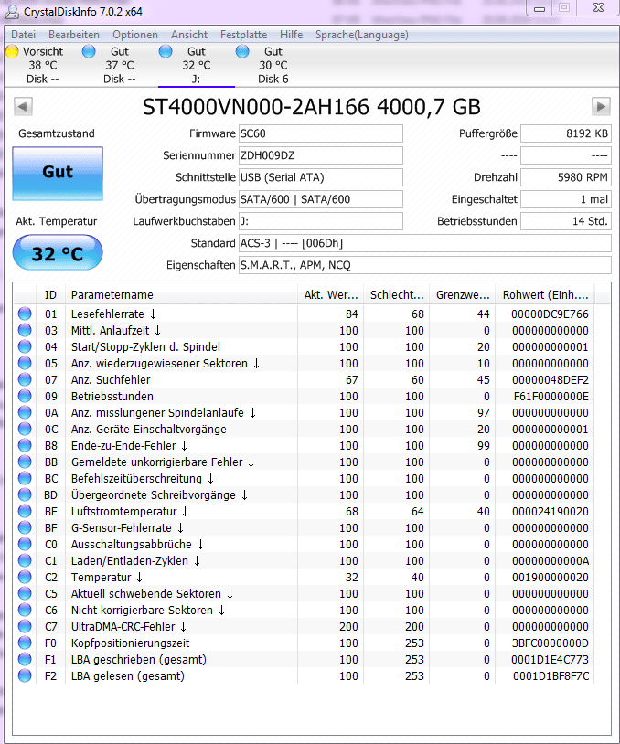Click status orb of G-Sensor-Fehlerrate row
The width and height of the screenshot is (620, 744).
(x=25, y=527)
